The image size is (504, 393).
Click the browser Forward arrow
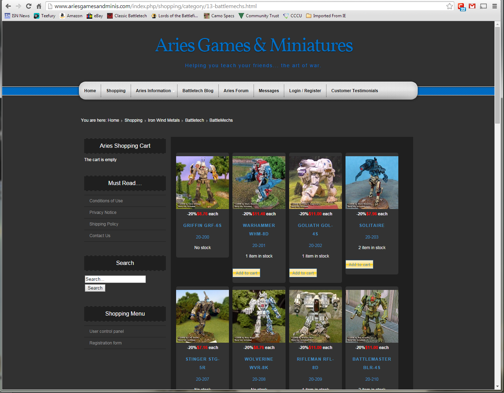(18, 6)
